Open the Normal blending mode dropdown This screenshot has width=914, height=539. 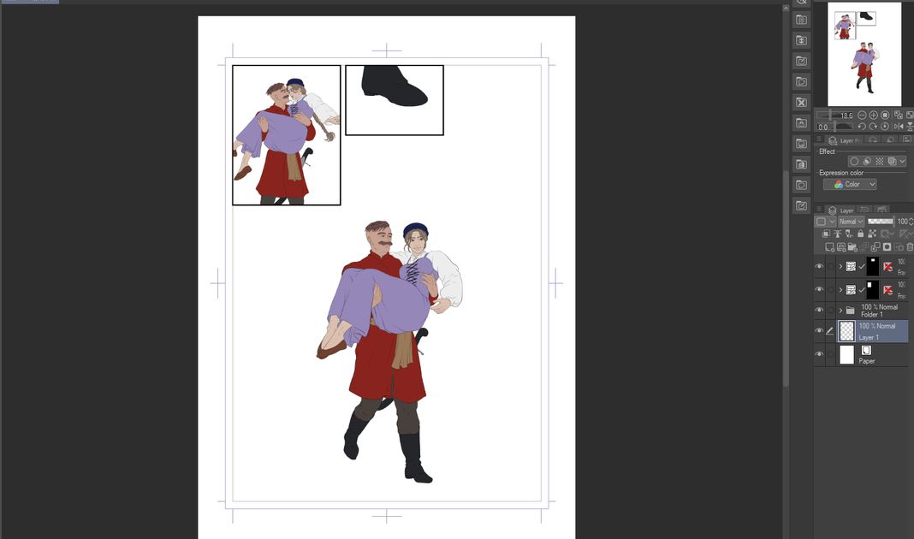pos(851,222)
